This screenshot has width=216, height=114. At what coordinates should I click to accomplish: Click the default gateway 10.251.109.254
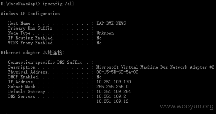tap(114, 92)
